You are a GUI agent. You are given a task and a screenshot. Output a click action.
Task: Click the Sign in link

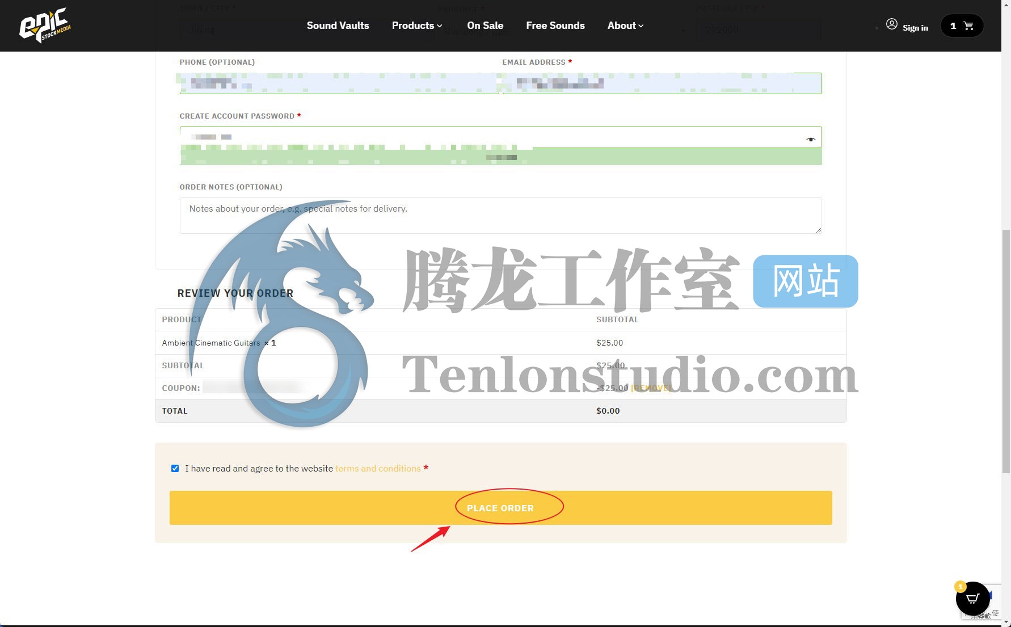pos(915,27)
